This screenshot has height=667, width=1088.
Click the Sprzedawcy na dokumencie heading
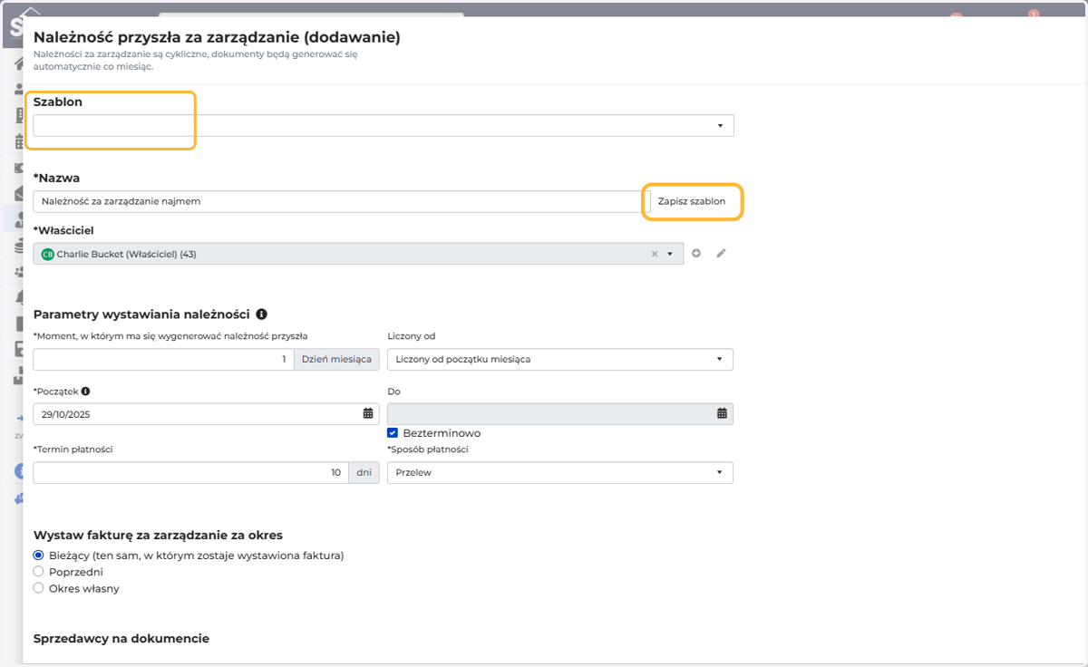coord(121,638)
